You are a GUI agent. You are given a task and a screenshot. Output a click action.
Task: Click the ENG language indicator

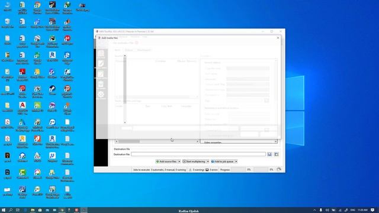[353, 210]
